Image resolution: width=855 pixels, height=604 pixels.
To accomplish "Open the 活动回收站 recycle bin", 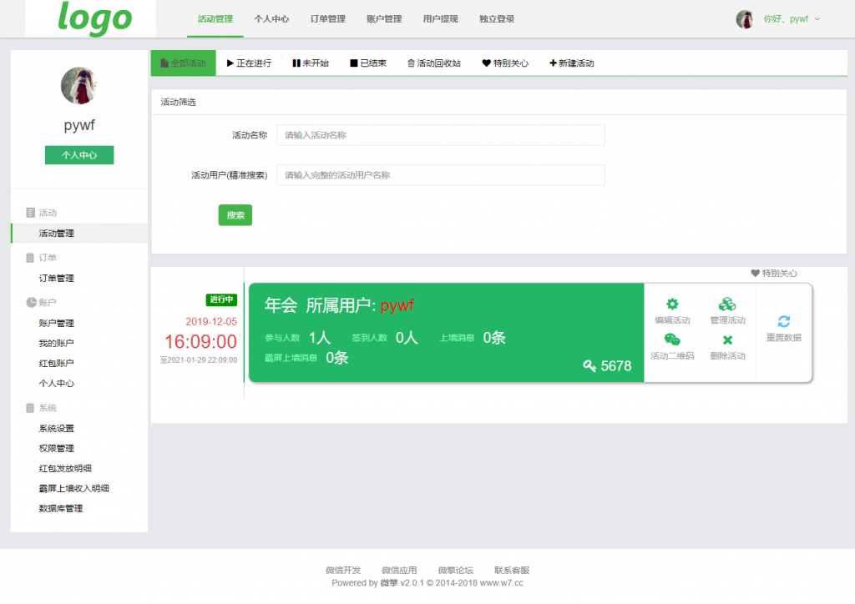I will click(x=434, y=63).
